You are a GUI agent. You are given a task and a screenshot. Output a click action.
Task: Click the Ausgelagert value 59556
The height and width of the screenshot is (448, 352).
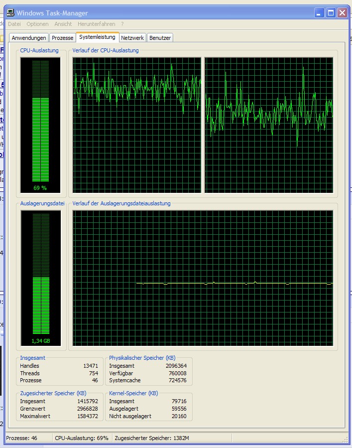(179, 409)
